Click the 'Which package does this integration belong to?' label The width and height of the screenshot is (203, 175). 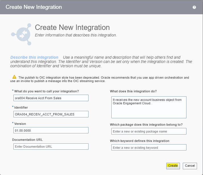(146, 125)
